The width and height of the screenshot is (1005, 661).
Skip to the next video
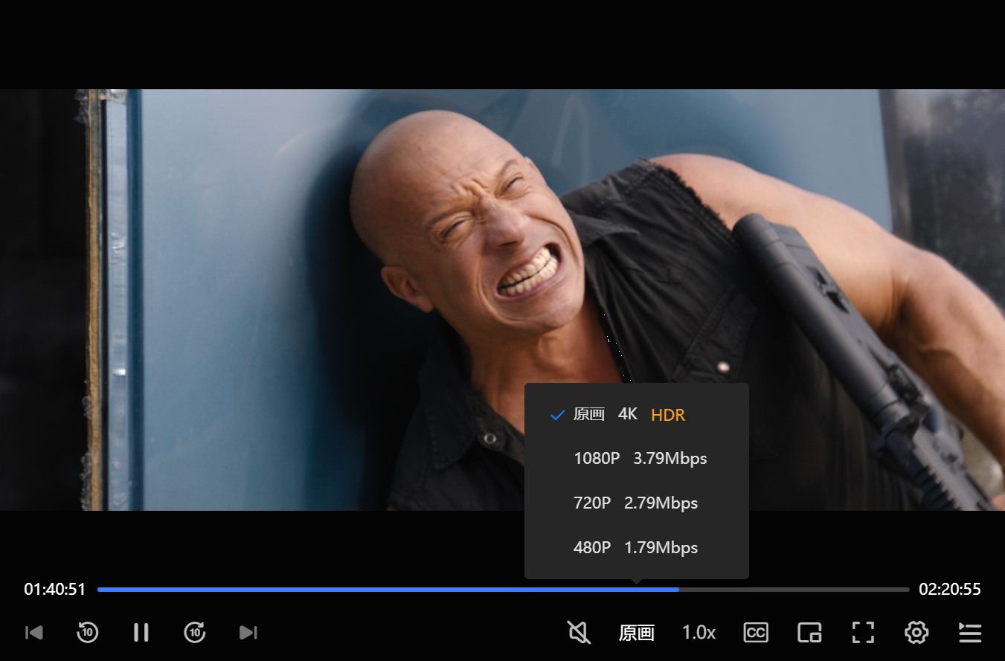tap(248, 633)
